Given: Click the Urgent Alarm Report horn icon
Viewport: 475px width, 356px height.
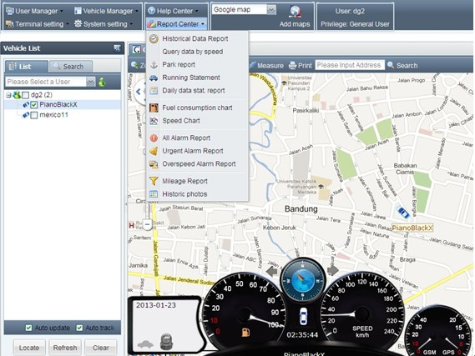Looking at the screenshot, I should pos(154,151).
